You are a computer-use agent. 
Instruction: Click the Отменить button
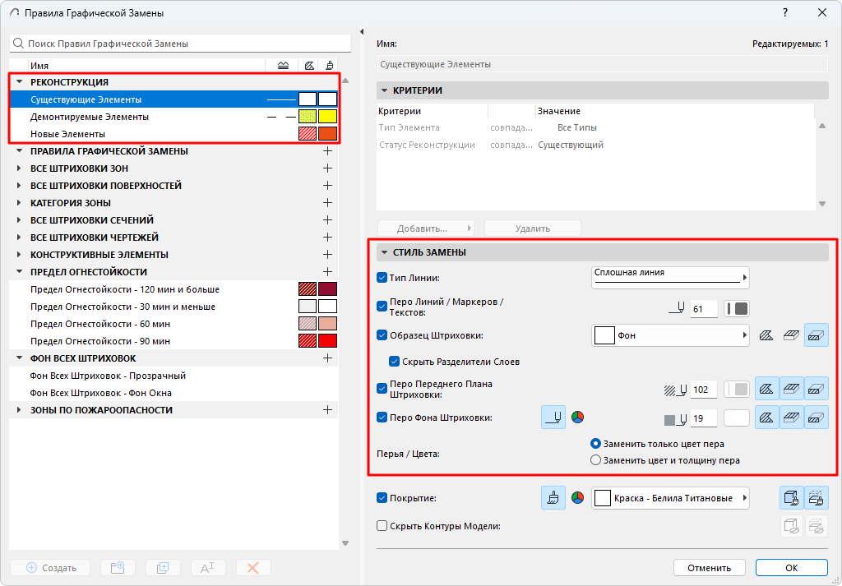click(710, 568)
